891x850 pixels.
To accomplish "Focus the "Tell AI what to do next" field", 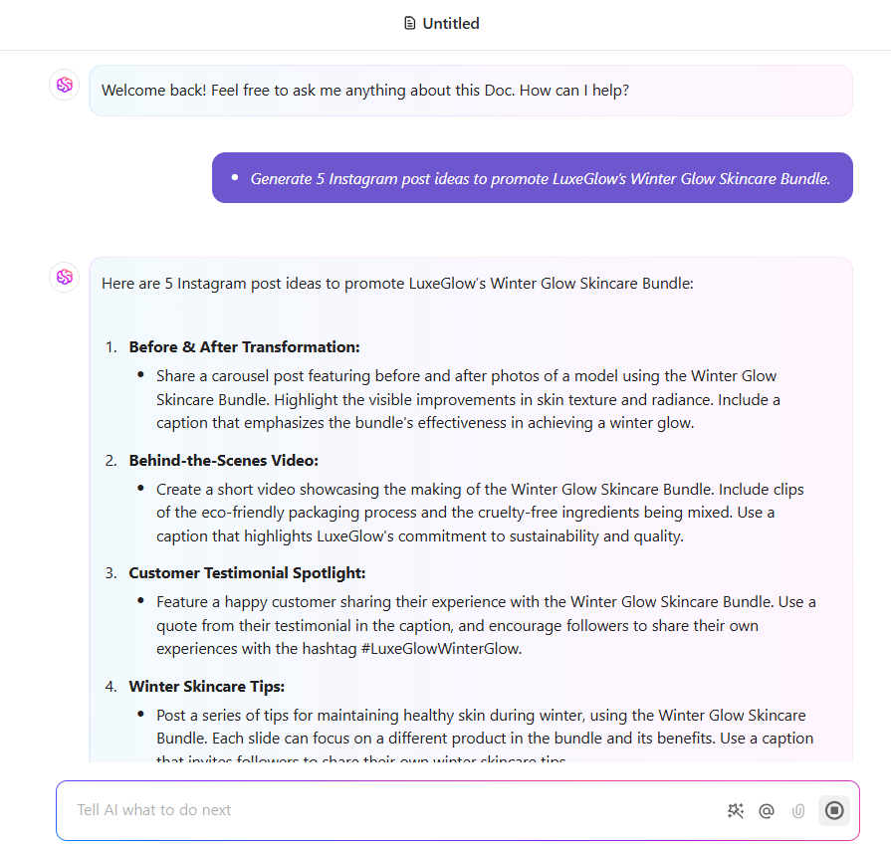I will coord(388,810).
